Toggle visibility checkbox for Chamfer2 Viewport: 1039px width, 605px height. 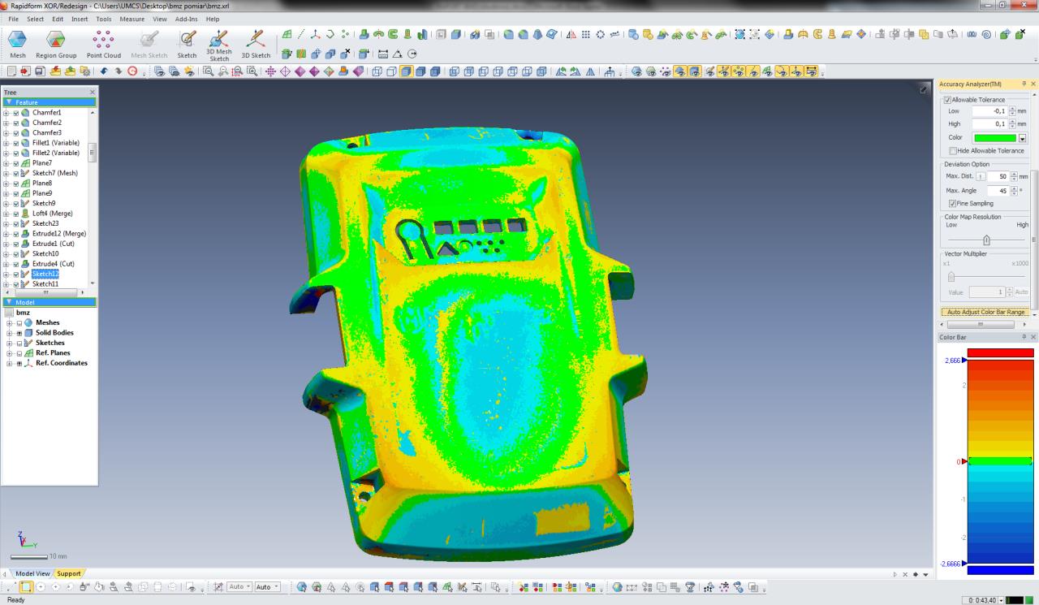point(16,123)
